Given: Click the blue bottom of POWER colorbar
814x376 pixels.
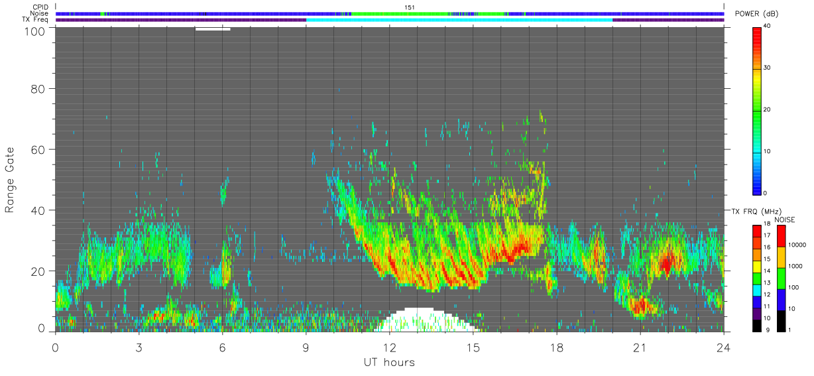Looking at the screenshot, I should (x=756, y=186).
